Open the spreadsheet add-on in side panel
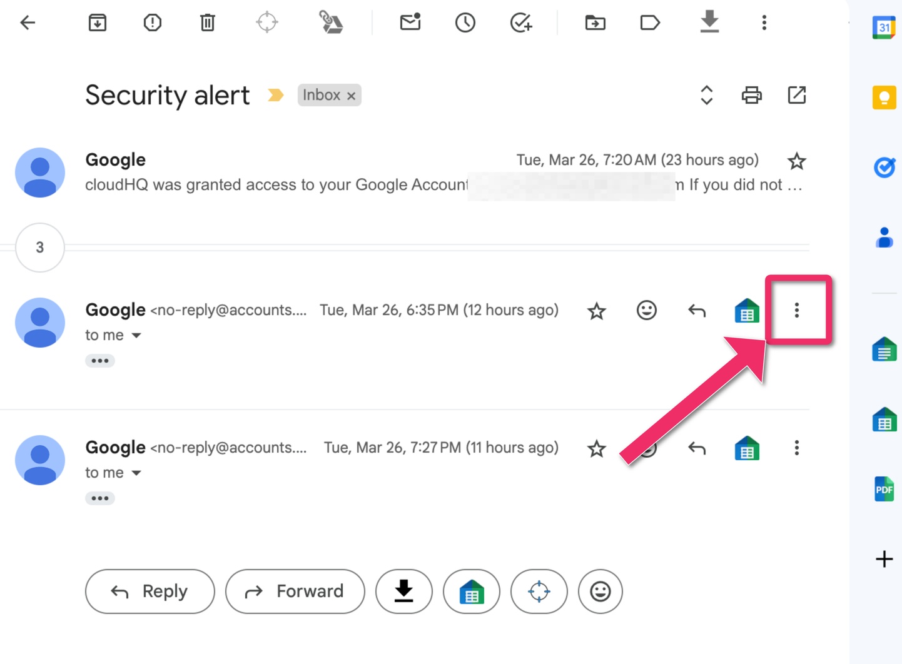The width and height of the screenshot is (902, 664). click(x=884, y=420)
